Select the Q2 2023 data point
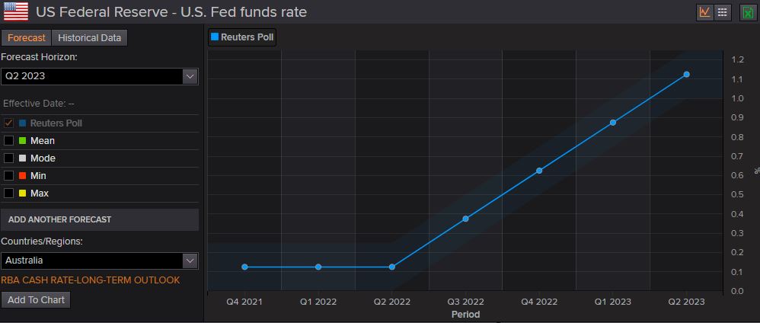Screen dimensions: 760x323 click(687, 74)
